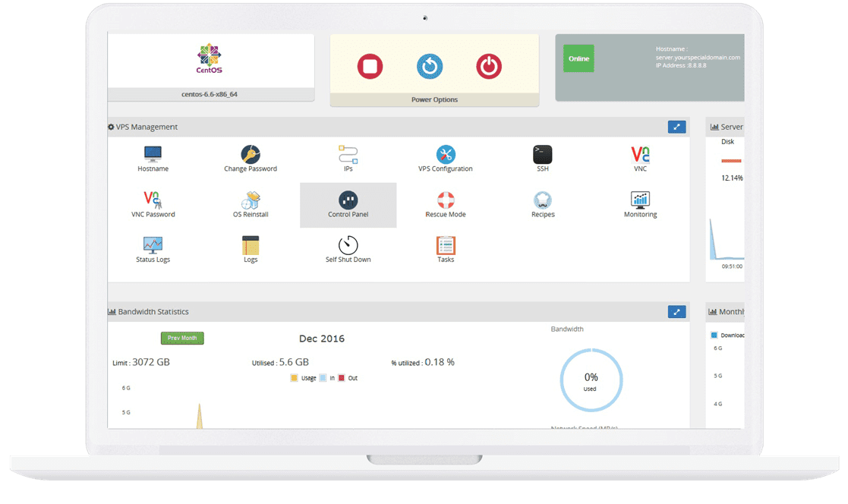The width and height of the screenshot is (848, 504).
Task: Open VPS Configuration
Action: tap(446, 155)
